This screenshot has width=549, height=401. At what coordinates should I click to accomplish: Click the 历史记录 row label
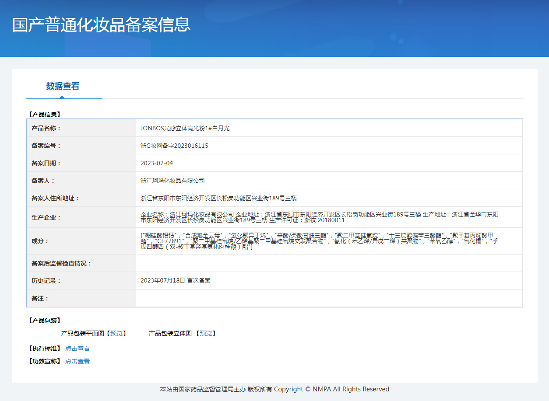46,281
